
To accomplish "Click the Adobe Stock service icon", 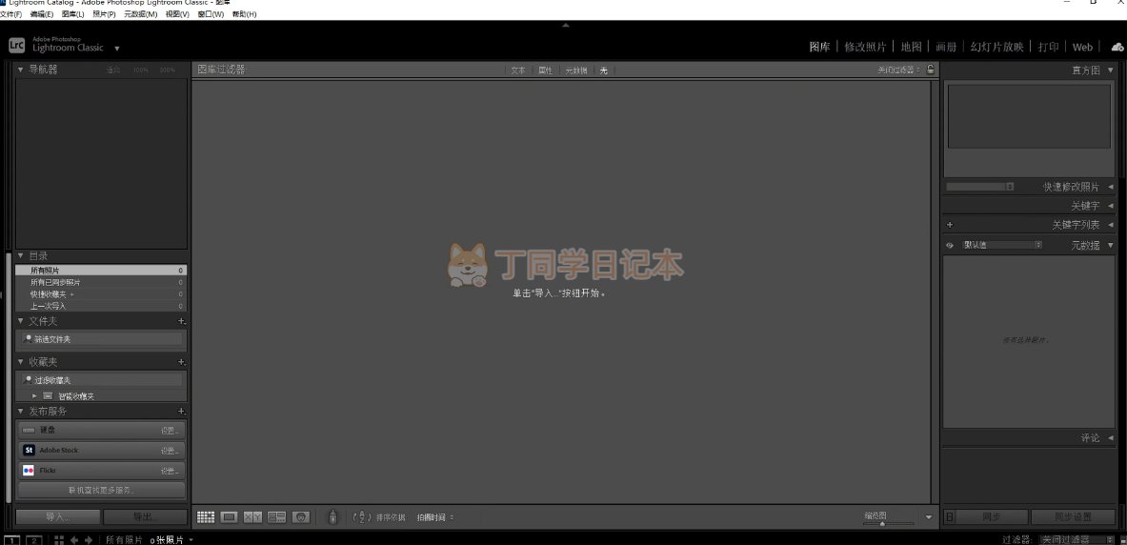I will 29,450.
